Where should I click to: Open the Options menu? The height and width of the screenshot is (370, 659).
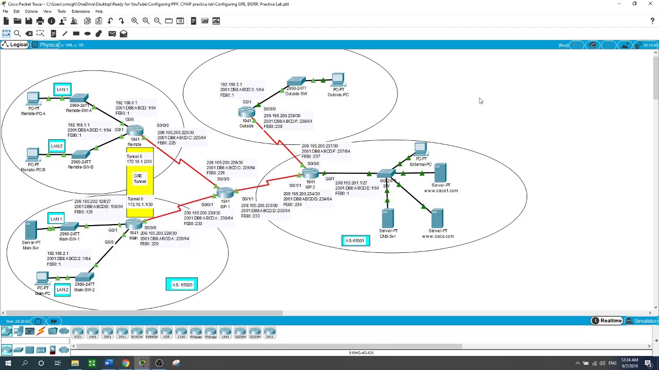pos(31,11)
